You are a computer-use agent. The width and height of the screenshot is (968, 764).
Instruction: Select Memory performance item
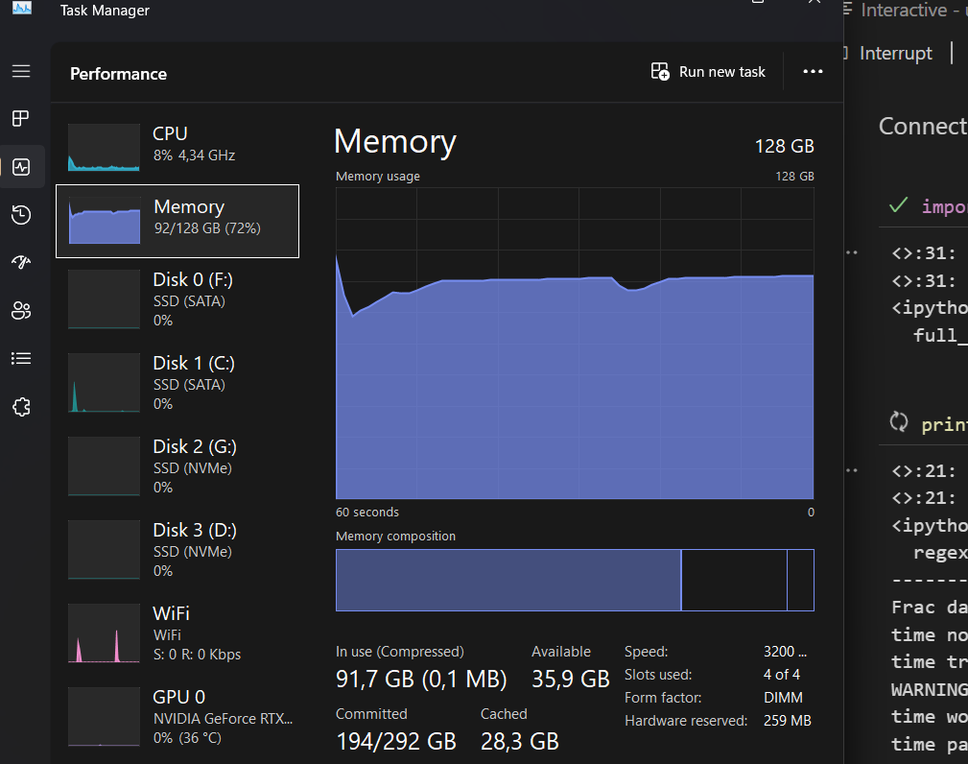[x=177, y=221]
